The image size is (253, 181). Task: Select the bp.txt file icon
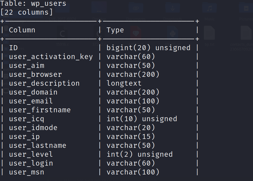pos(209,33)
